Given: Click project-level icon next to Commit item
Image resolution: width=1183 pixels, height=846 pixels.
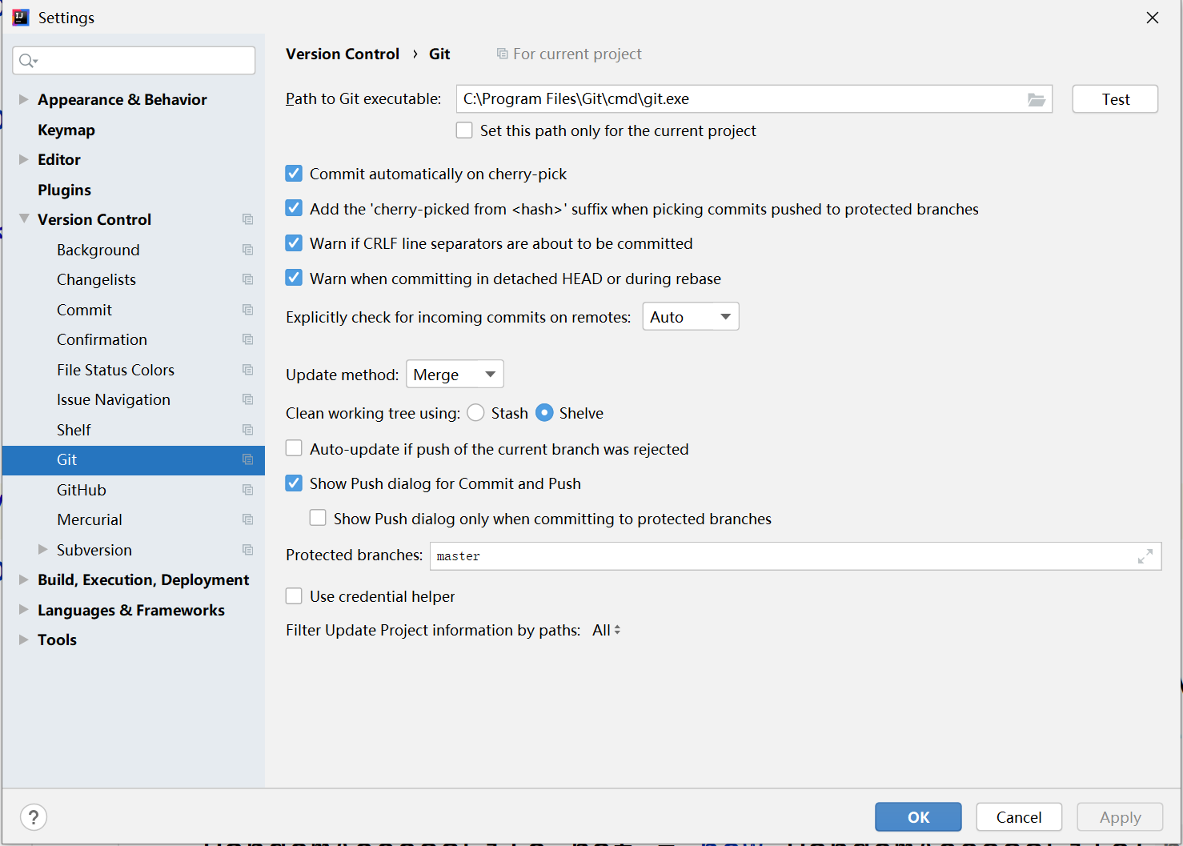Looking at the screenshot, I should (248, 310).
